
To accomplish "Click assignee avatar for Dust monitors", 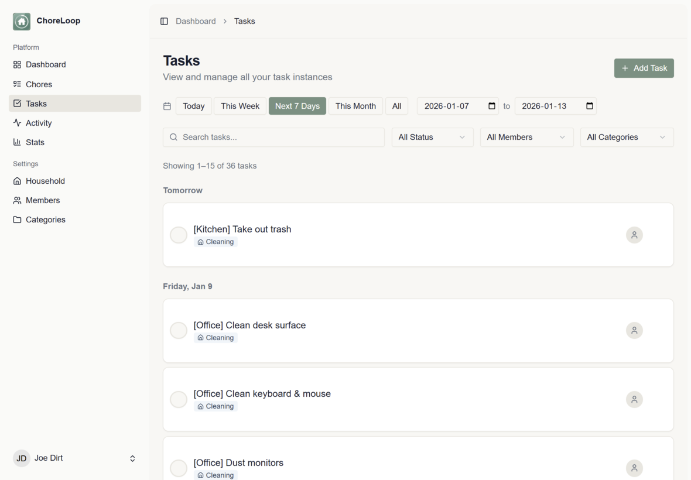I will 634,468.
